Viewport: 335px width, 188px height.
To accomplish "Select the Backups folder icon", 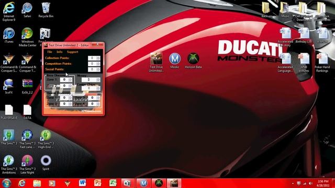I will click(266, 10).
